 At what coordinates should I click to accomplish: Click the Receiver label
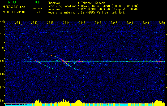tap(54, 9)
